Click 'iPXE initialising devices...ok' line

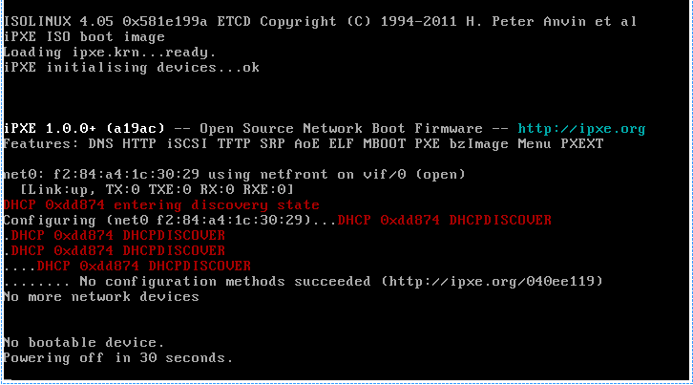point(132,68)
